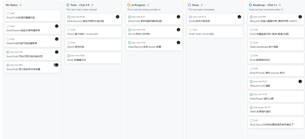Click the draft icon on the Token Count card
The image size is (305, 139).
point(190,30)
